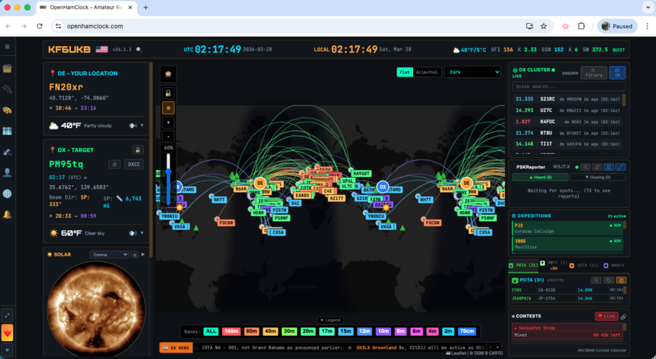Click the DXCC button
656x359 pixels.
(x=134, y=165)
